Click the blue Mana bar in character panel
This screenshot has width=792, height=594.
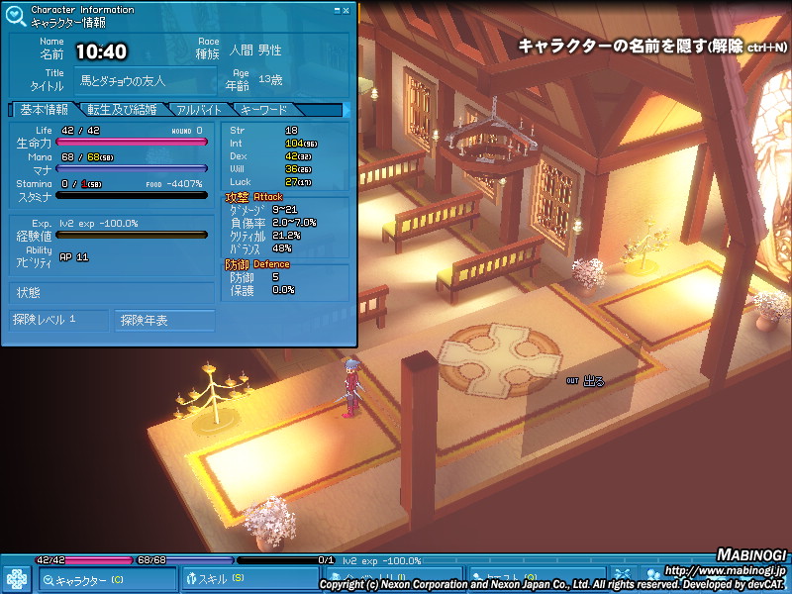pos(132,168)
